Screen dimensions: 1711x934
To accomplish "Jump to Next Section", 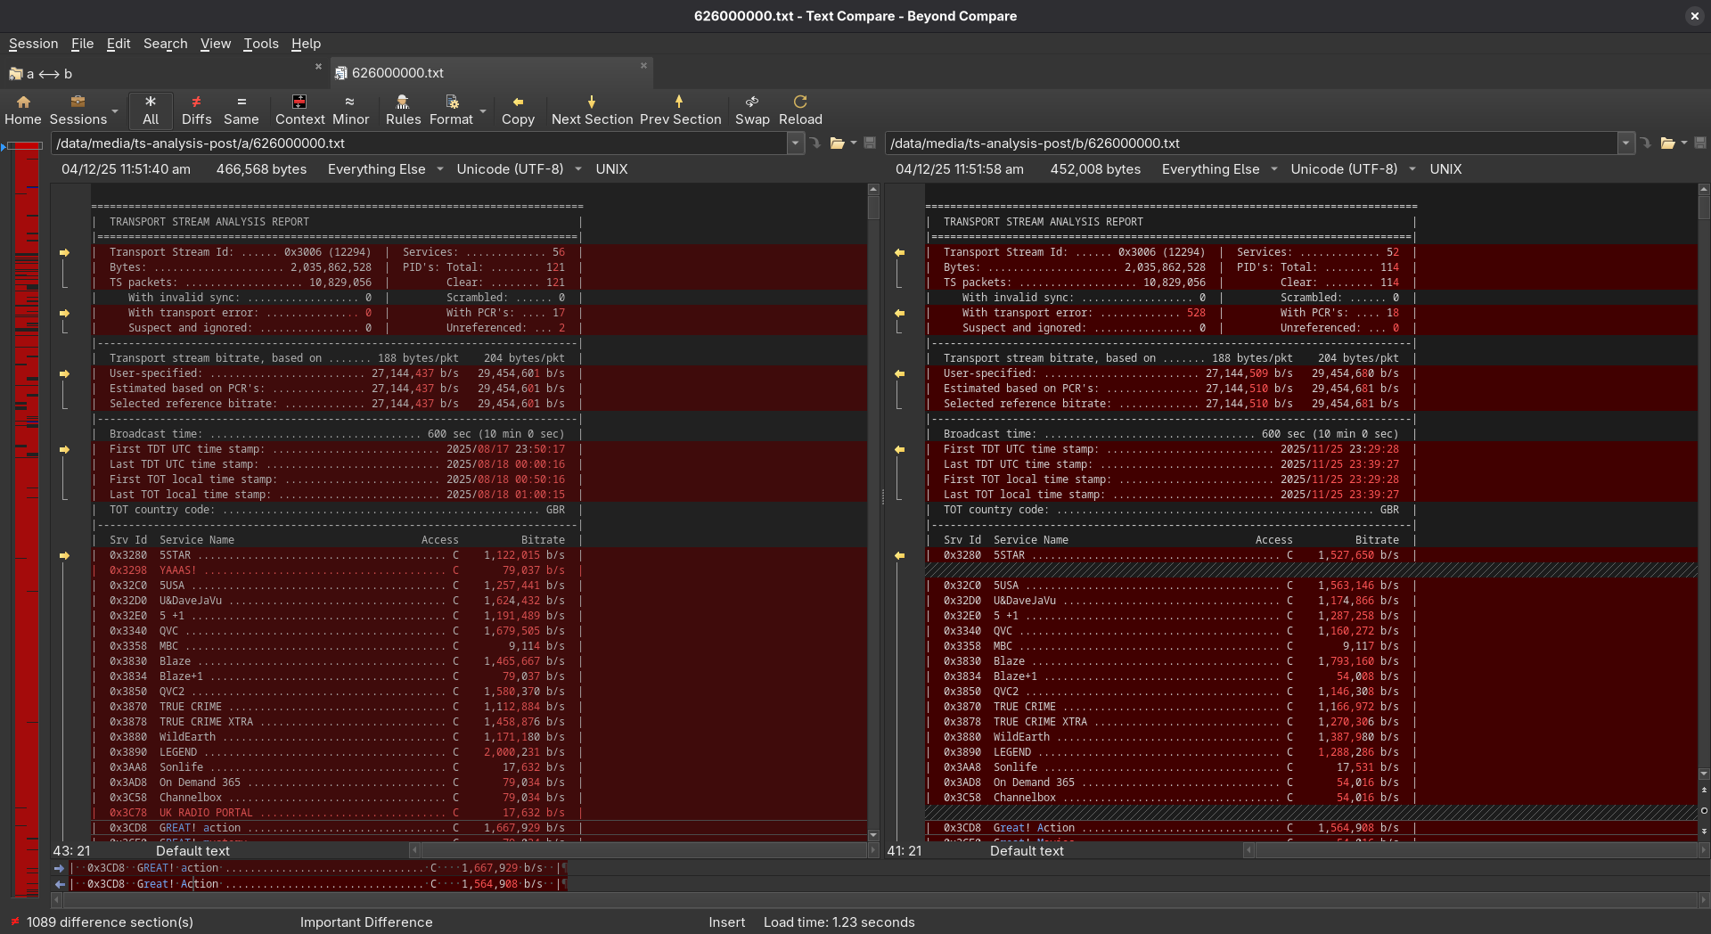I will tap(592, 110).
